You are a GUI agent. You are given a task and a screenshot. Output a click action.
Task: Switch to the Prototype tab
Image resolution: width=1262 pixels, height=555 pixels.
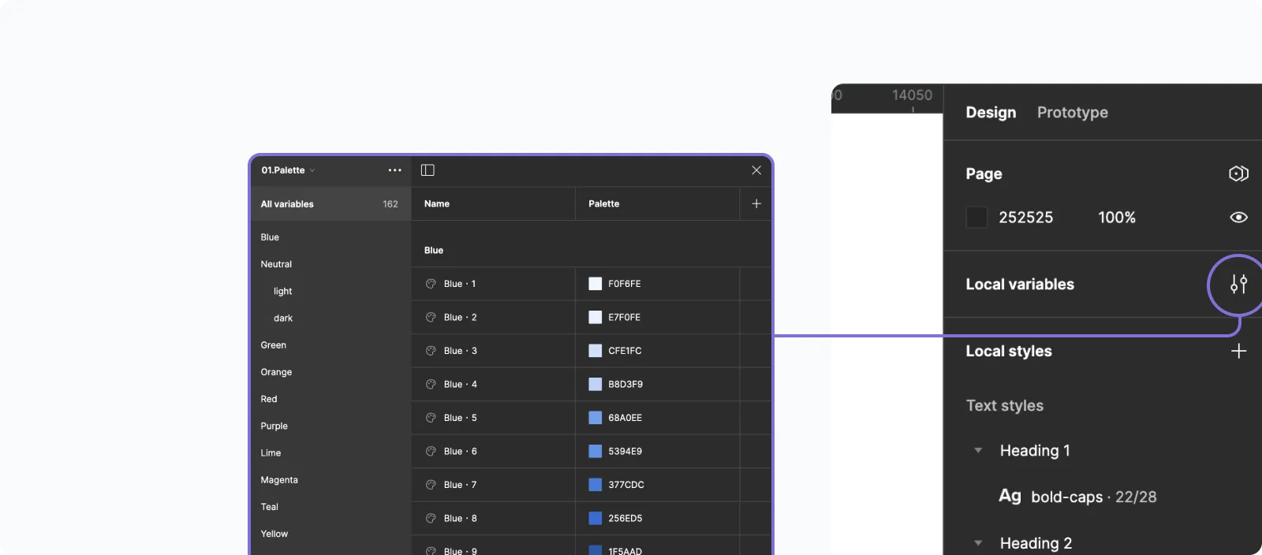pos(1072,113)
